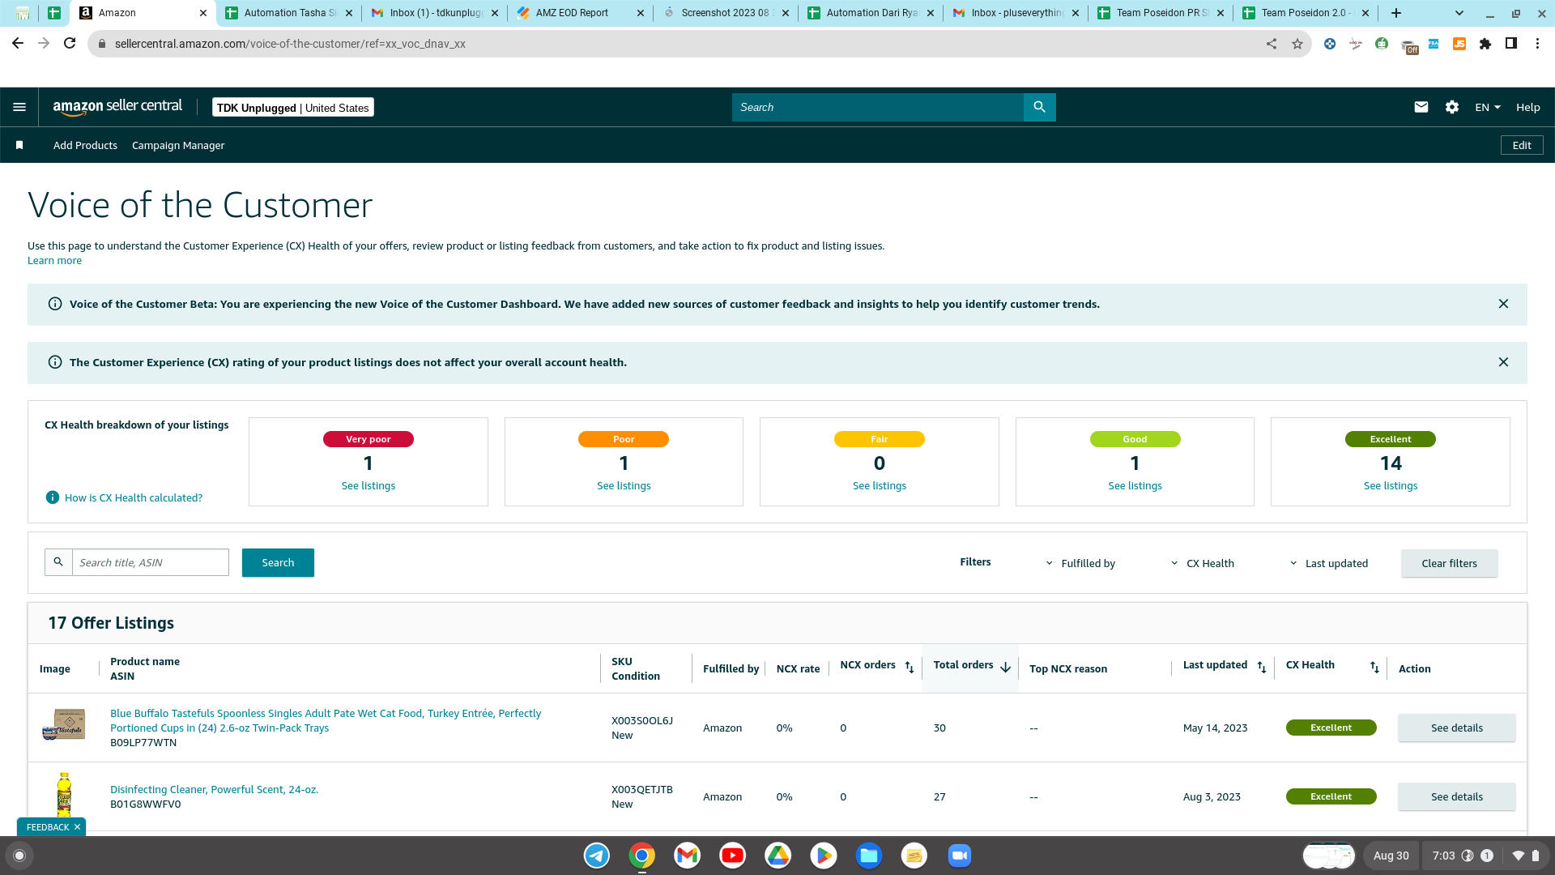Bookmark this page with the star icon
This screenshot has height=875, width=1555.
pyautogui.click(x=1297, y=44)
